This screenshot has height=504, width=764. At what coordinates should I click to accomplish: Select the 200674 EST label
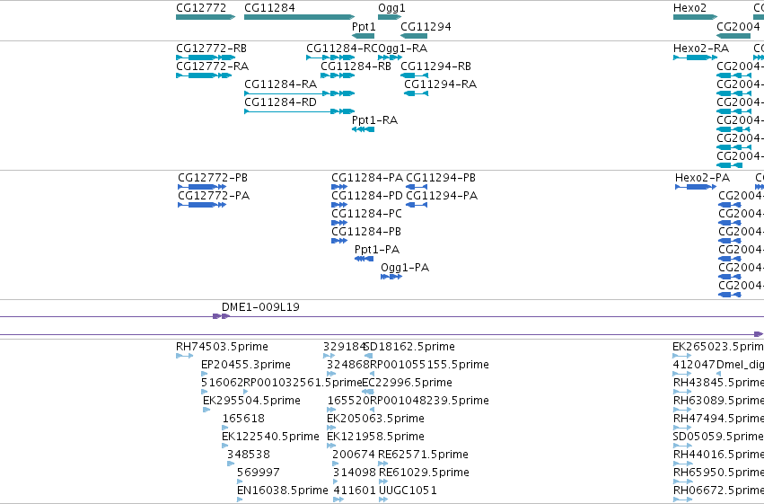pos(353,455)
